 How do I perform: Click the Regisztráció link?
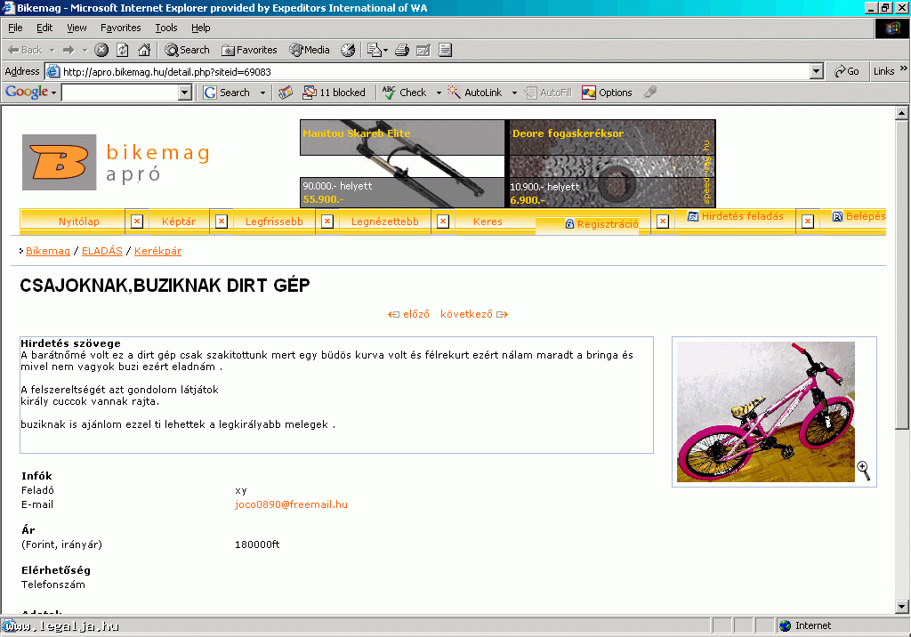[601, 224]
